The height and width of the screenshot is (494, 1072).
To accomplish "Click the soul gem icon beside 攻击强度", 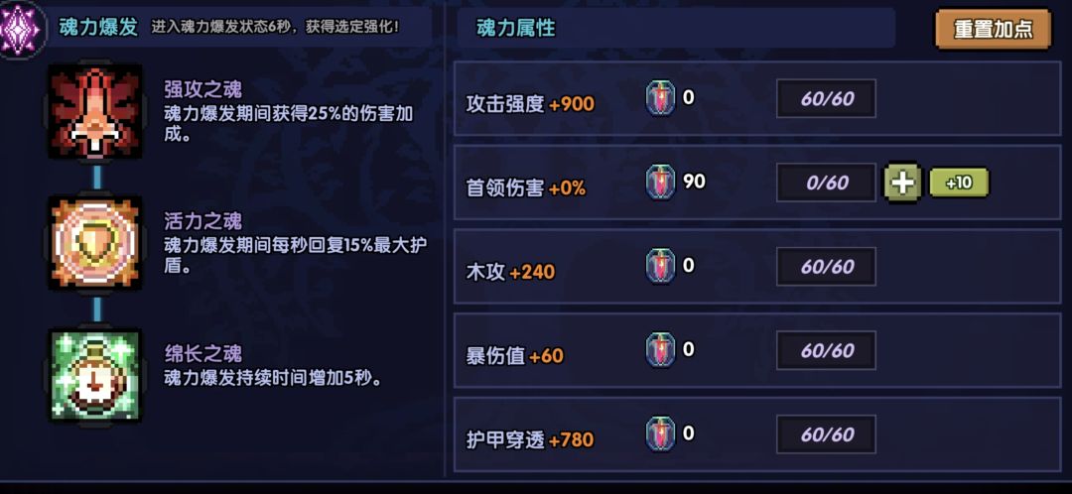I will coord(660,98).
